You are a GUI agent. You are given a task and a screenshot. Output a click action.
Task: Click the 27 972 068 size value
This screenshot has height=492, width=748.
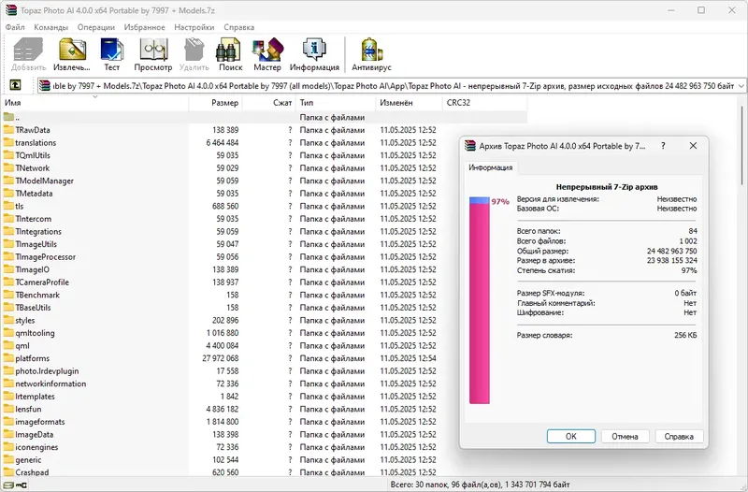pos(221,358)
